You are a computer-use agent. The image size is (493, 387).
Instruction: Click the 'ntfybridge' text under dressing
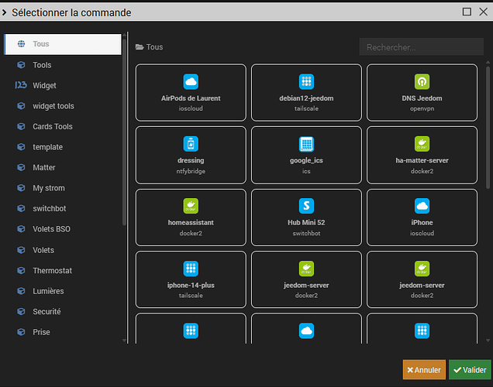pyautogui.click(x=191, y=171)
